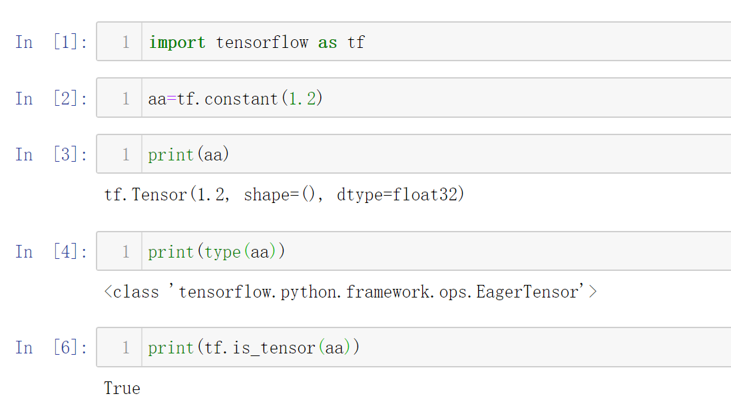Select the print(type(aa)) code cell
This screenshot has width=731, height=406.
[414, 251]
